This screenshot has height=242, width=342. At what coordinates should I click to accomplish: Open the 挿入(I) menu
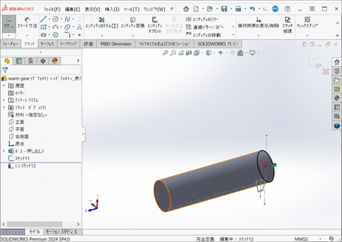pyautogui.click(x=112, y=9)
